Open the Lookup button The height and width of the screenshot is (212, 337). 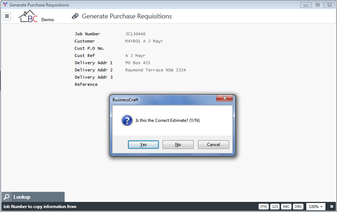click(x=33, y=197)
